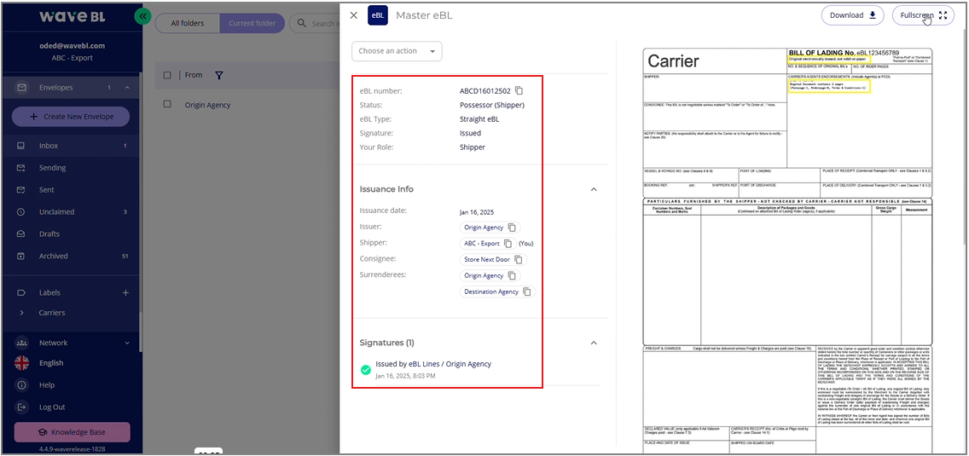The width and height of the screenshot is (969, 456).
Task: Click the Help info icon
Action: pyautogui.click(x=21, y=385)
